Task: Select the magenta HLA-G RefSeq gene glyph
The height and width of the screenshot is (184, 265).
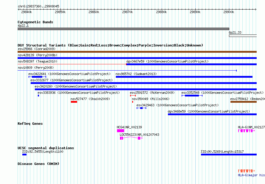Action: tap(247, 131)
